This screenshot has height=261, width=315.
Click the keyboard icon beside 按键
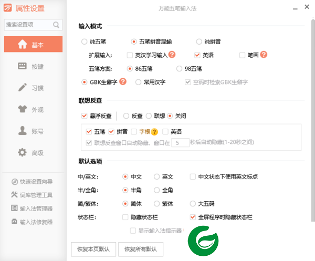click(22, 66)
